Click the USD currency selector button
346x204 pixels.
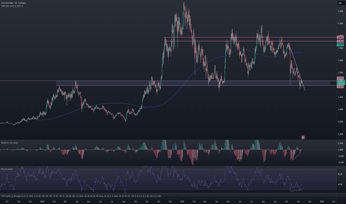click(340, 4)
